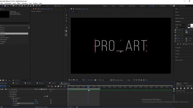The image size is (193, 108).
Task: Pick color with Character eyedropper
Action: pos(189,25)
